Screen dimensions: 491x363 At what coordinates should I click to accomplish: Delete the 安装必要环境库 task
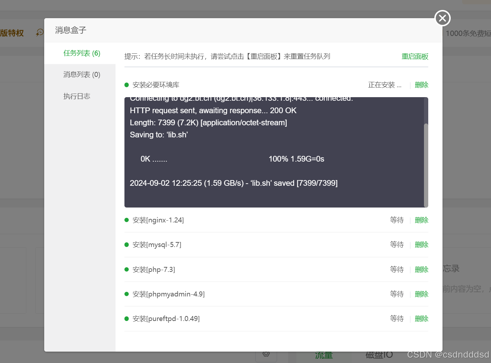click(x=421, y=85)
